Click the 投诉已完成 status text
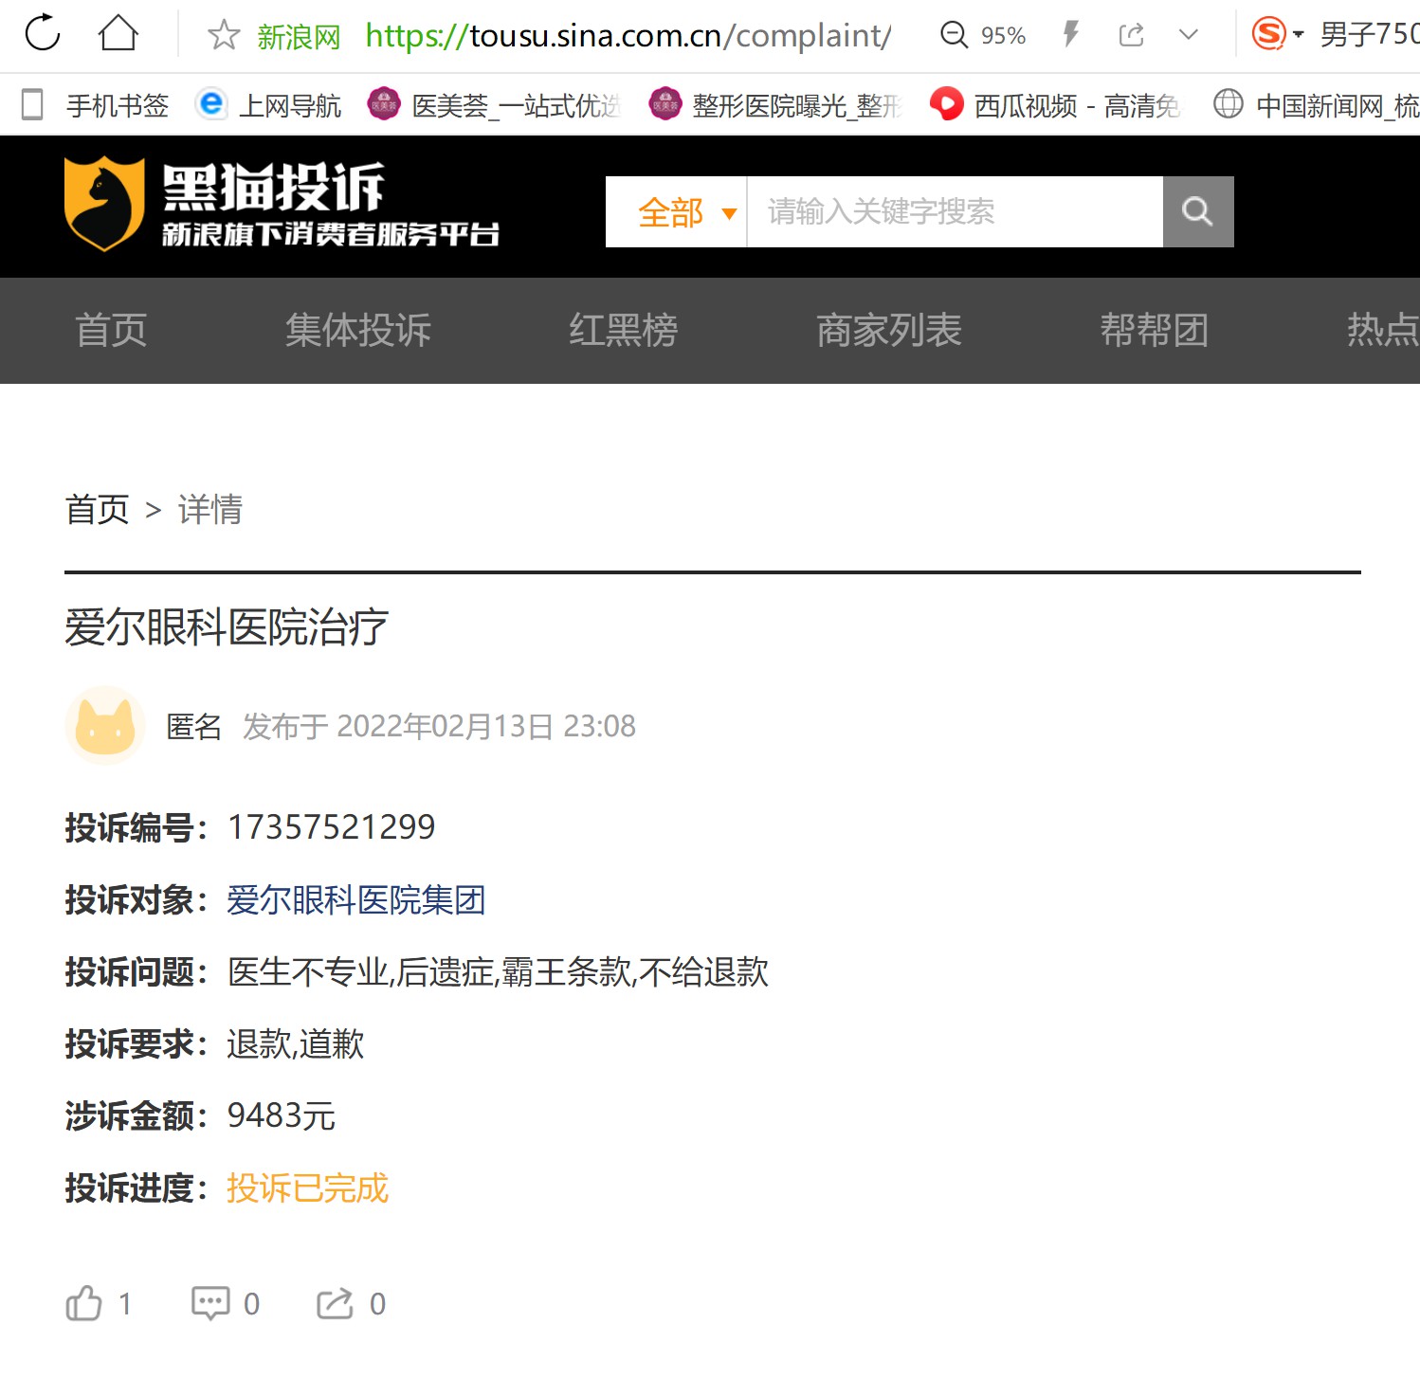Image resolution: width=1420 pixels, height=1377 pixels. 308,1188
